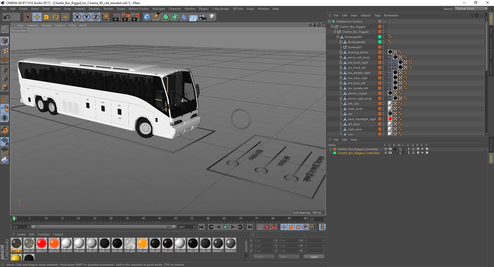
Task: Expand steering_wheel object
Action: pos(341,52)
